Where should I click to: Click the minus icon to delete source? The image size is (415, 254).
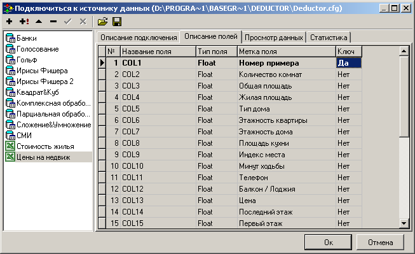53,22
